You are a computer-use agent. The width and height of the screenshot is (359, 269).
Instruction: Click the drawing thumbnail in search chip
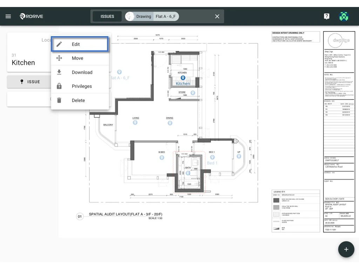coord(130,16)
